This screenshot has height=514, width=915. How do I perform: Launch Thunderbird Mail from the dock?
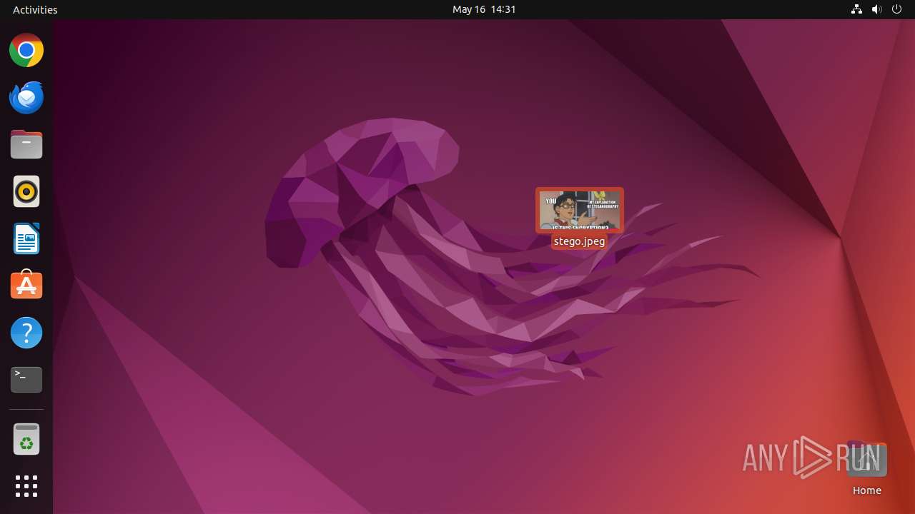[26, 98]
